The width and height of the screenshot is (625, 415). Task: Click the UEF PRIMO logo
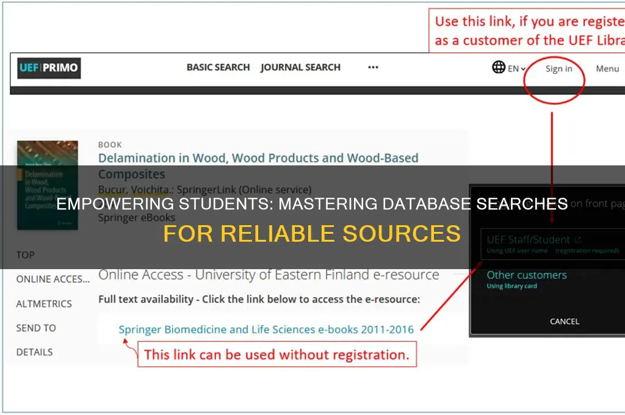pyautogui.click(x=49, y=68)
